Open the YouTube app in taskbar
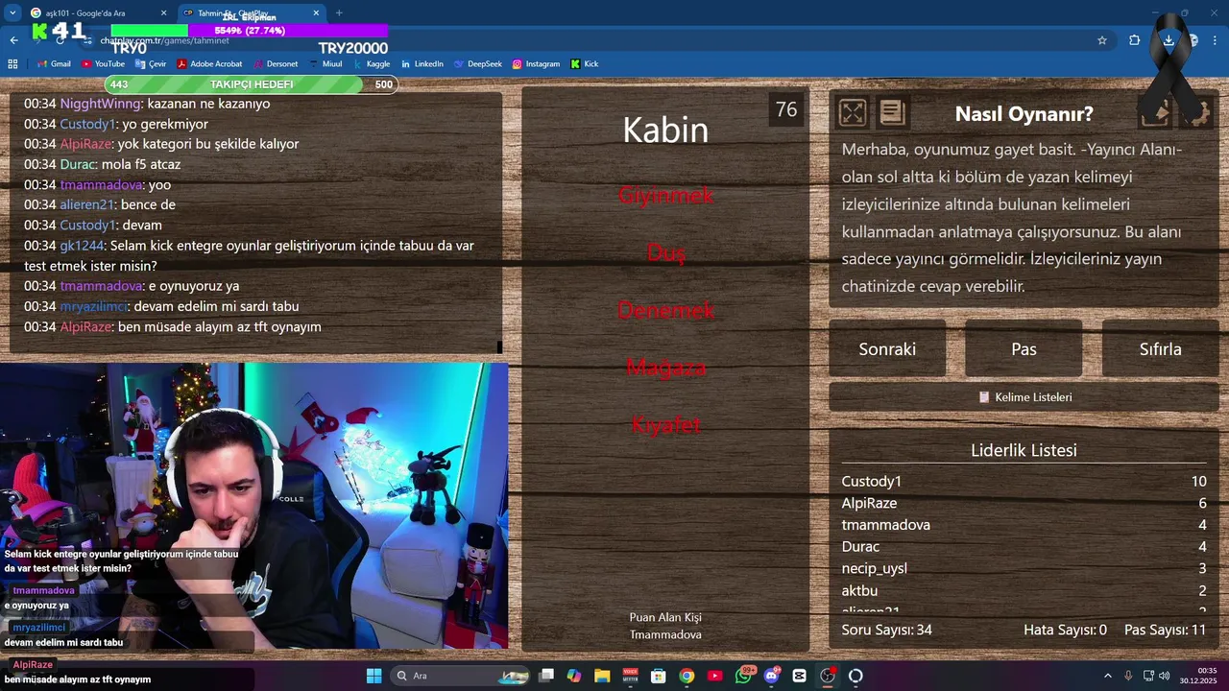 [x=714, y=676]
